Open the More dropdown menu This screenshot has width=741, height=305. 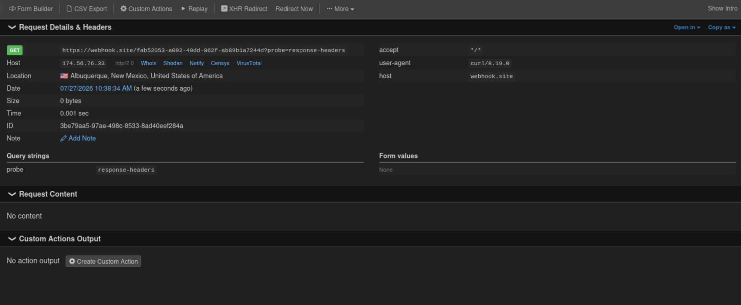(340, 9)
